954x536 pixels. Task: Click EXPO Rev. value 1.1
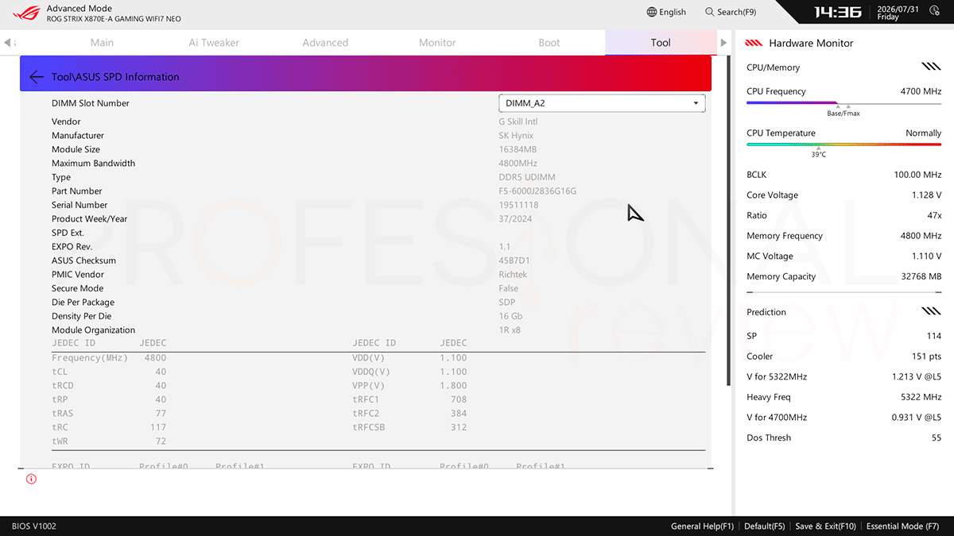[x=505, y=247]
